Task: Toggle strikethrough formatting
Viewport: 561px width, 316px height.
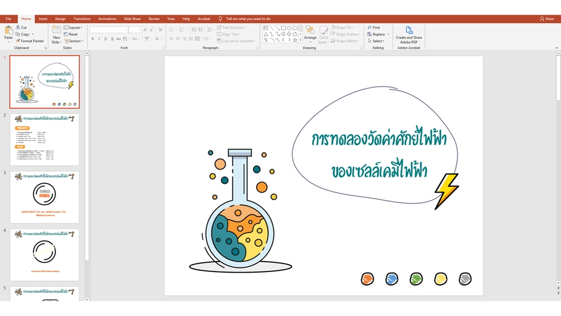Action: (119, 39)
